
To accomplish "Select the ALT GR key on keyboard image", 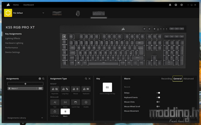I will pos(123,63).
